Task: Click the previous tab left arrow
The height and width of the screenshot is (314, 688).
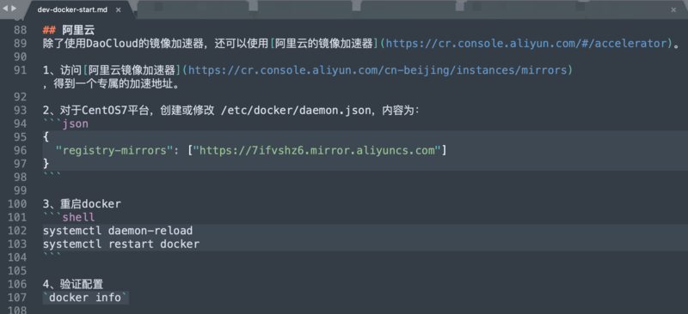Action: pos(5,9)
